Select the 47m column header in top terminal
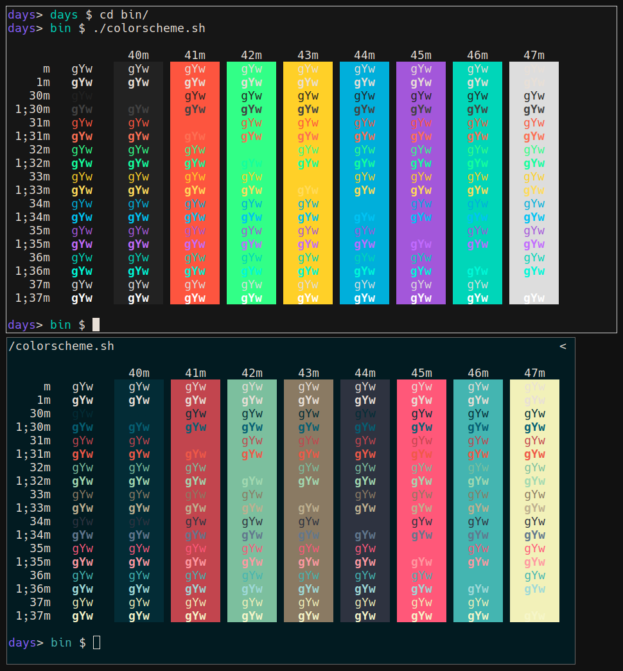The height and width of the screenshot is (671, 623). [534, 55]
